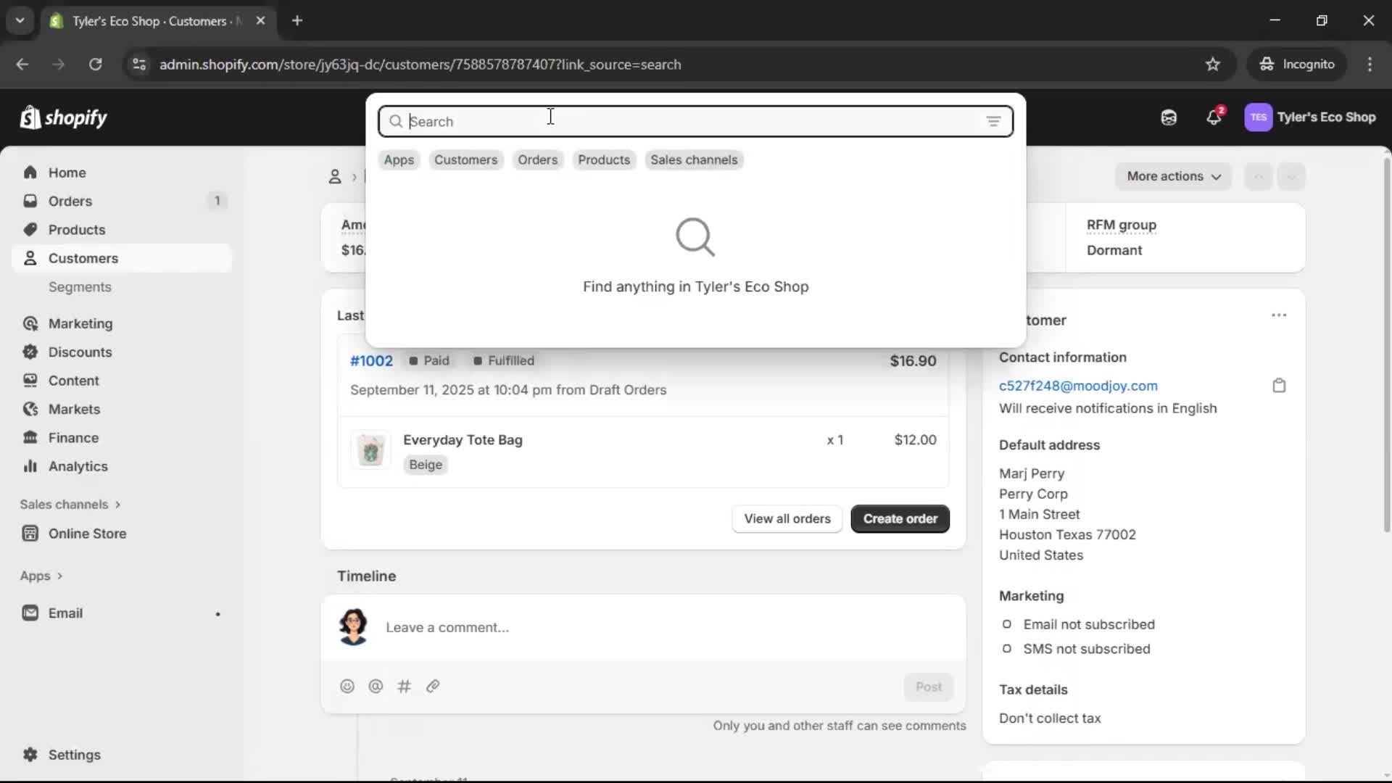Open Shopify Sidekick assistant
Screen dimensions: 1392x783
(x=1168, y=117)
